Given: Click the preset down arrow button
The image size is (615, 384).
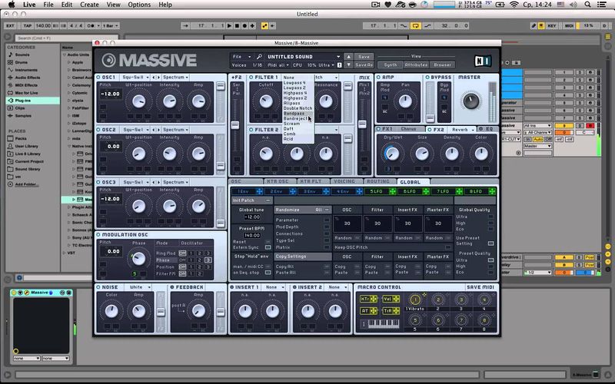Looking at the screenshot, I should 348,65.
